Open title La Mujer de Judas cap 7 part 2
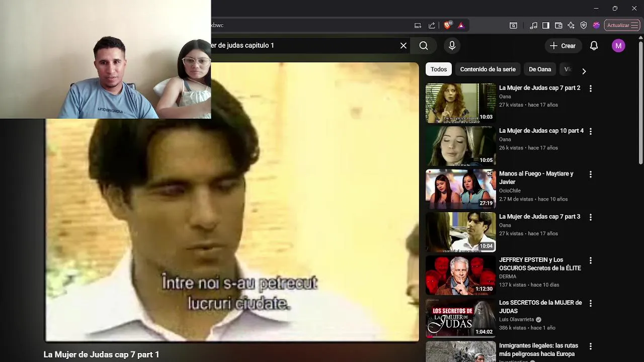 [539, 88]
